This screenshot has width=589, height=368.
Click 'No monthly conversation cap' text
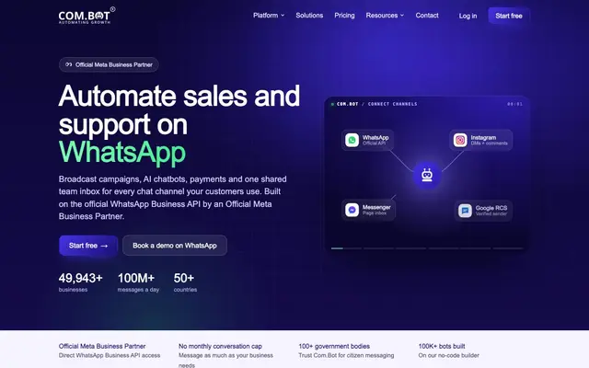[220, 346]
